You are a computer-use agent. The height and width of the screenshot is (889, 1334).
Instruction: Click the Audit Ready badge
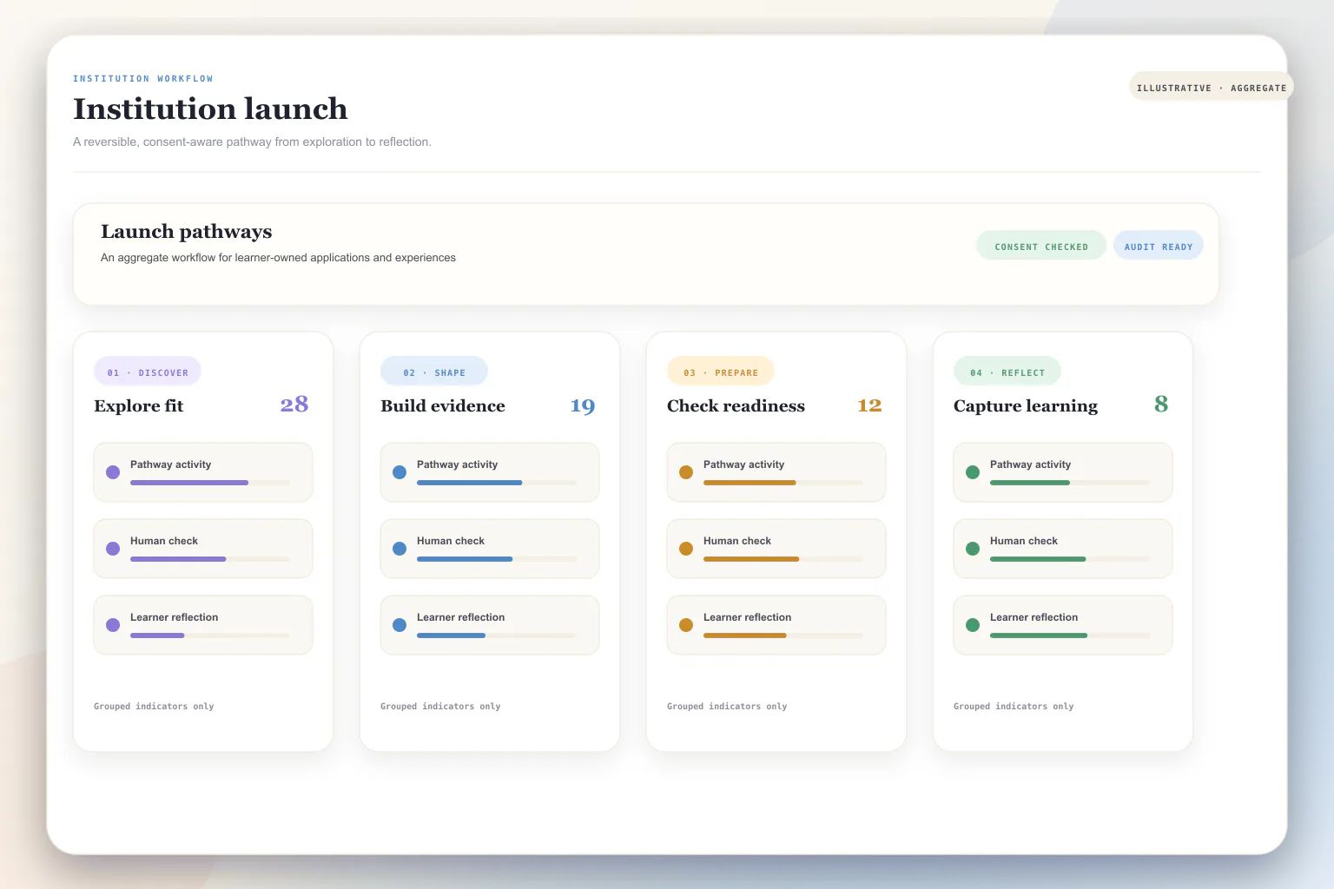1159,246
